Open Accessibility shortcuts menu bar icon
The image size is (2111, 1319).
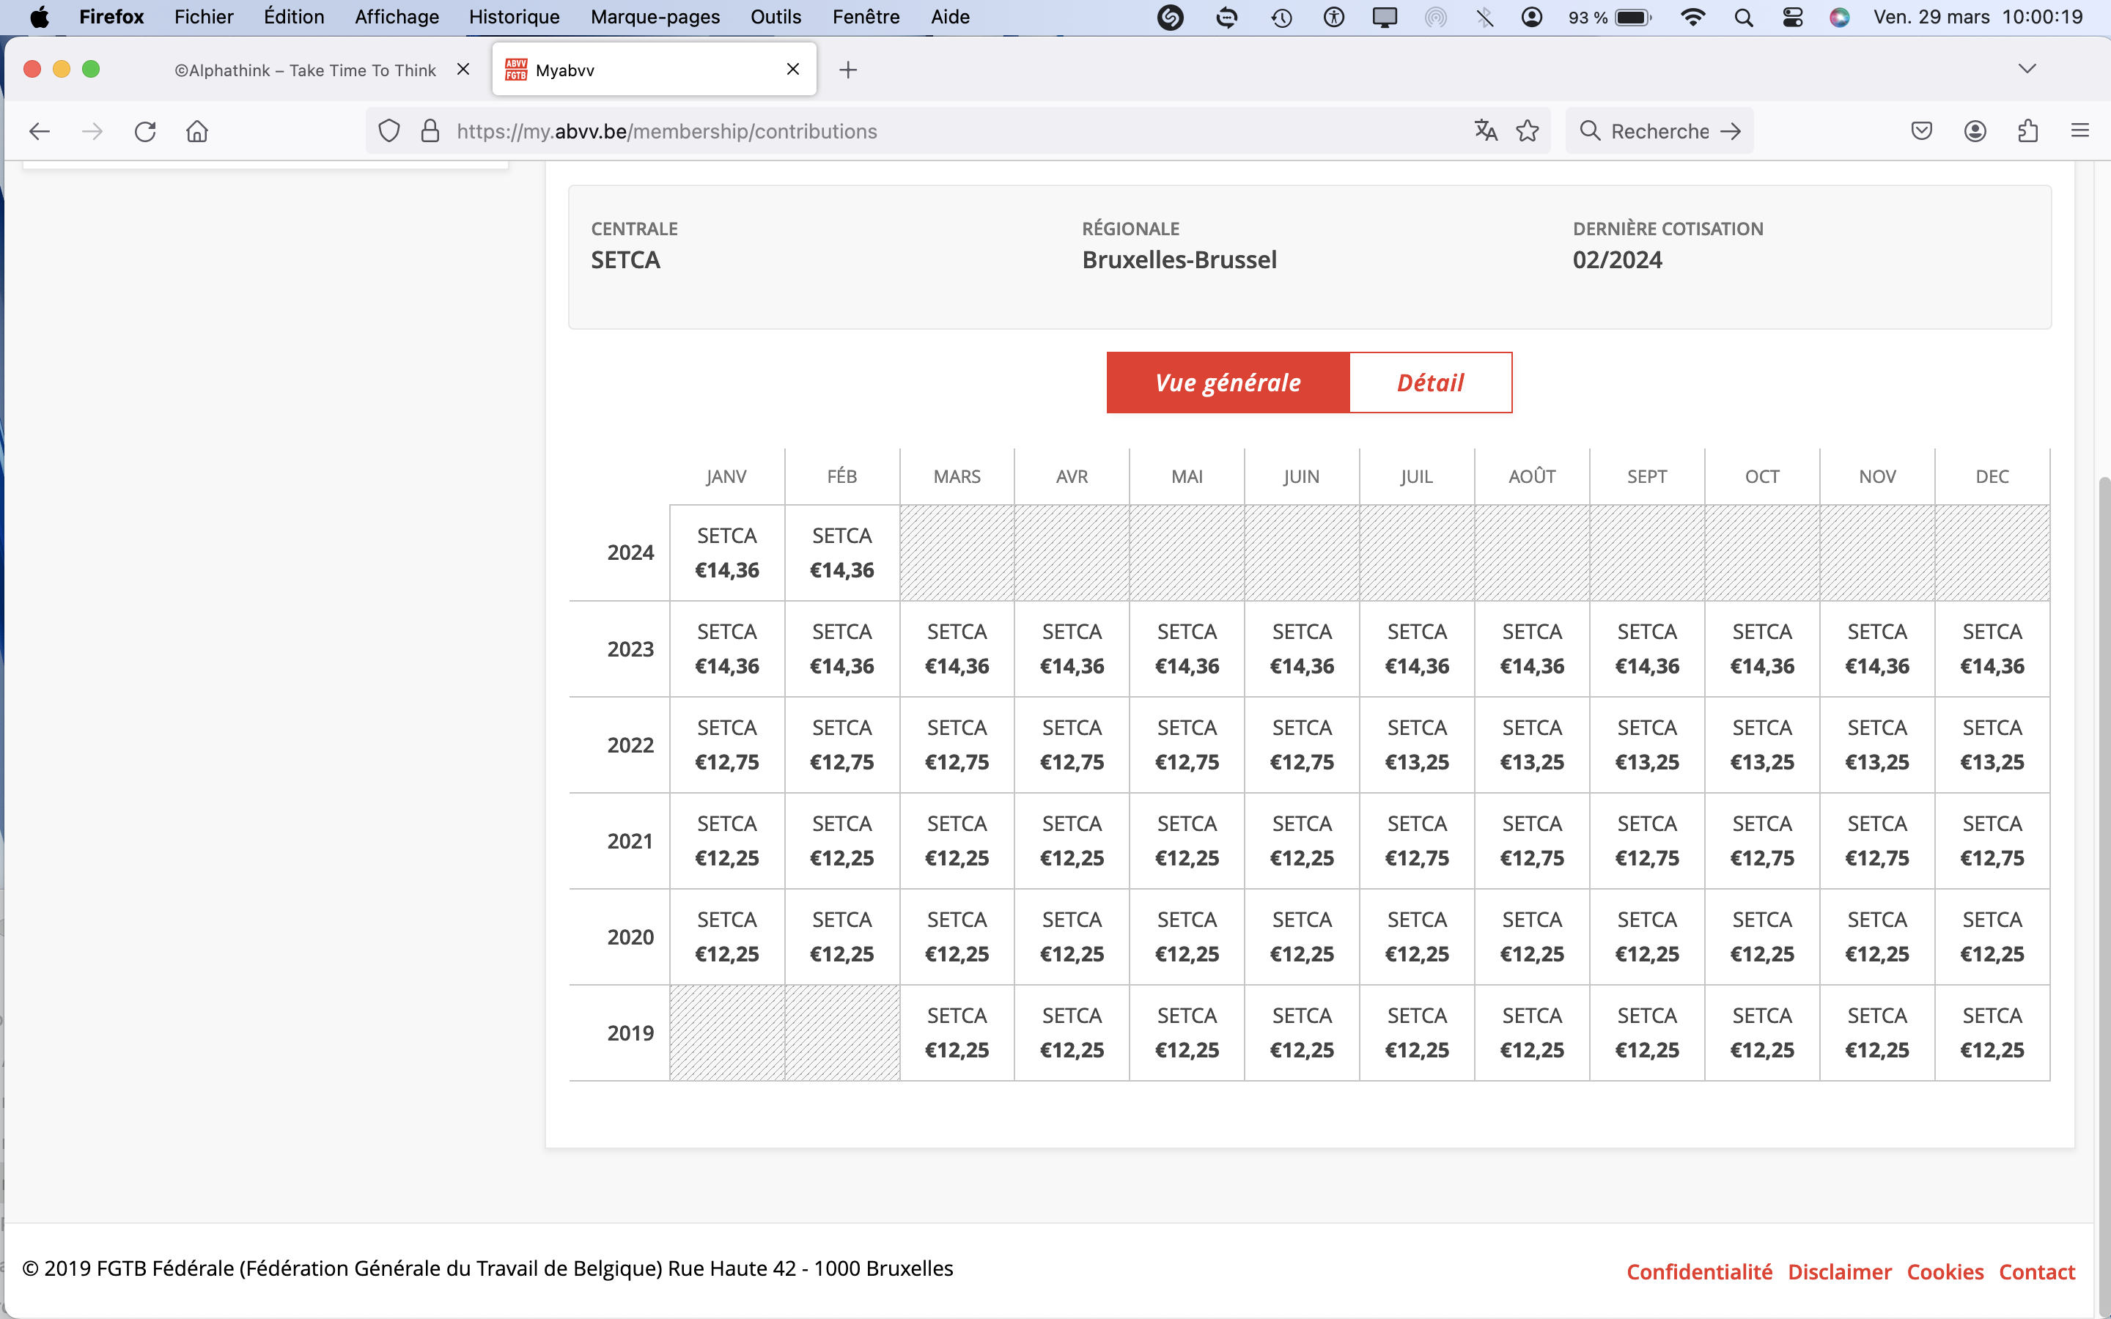(x=1334, y=17)
